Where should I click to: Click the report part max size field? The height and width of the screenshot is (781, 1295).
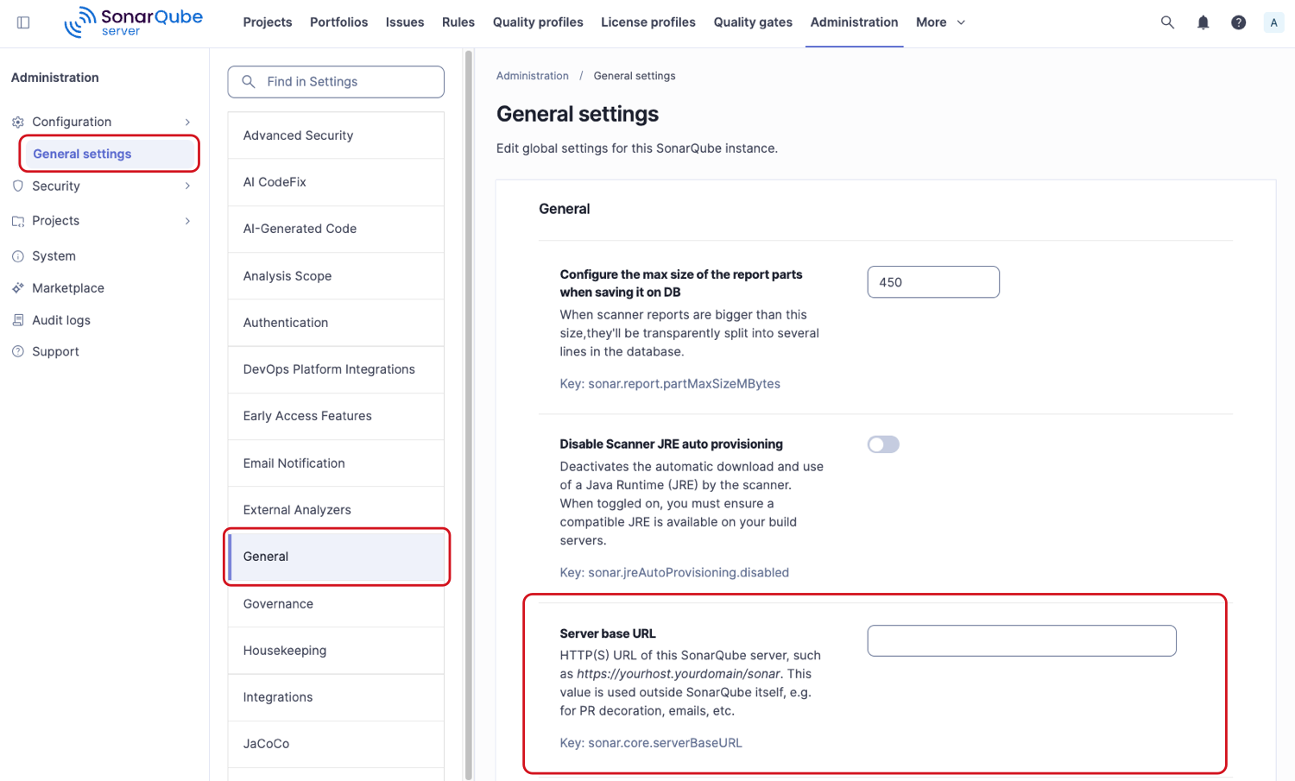pos(933,282)
